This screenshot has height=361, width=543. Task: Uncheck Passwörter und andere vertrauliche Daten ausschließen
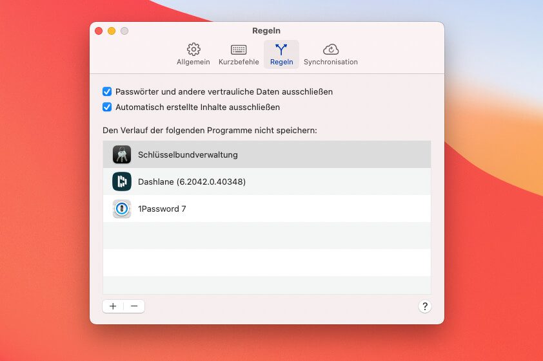[107, 91]
